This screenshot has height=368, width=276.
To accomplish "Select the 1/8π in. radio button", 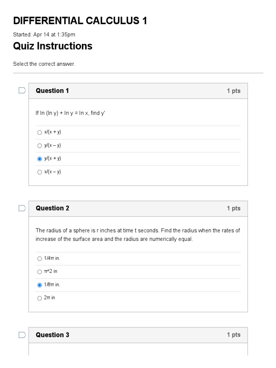I will 40,285.
